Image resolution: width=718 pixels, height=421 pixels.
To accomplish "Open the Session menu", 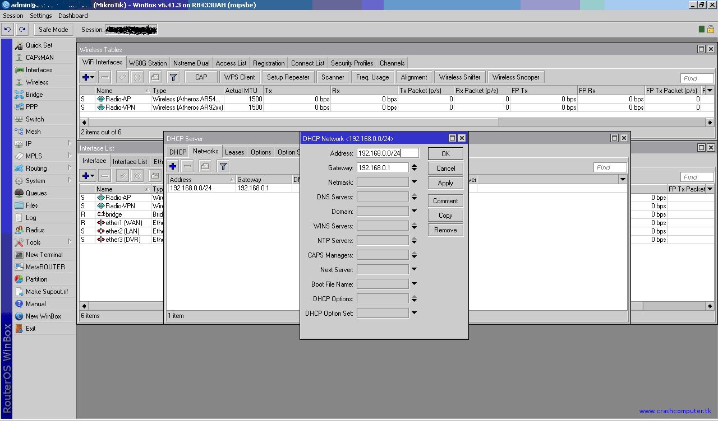I will click(13, 16).
